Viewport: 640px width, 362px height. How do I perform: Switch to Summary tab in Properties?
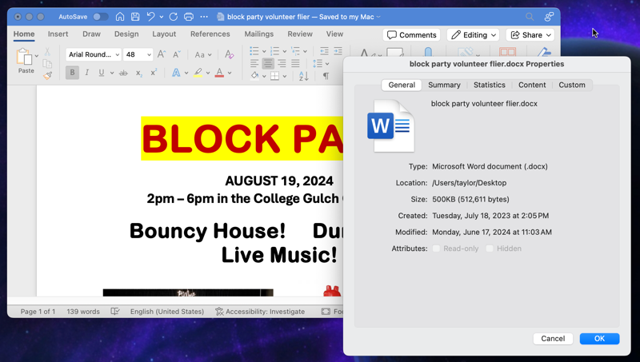[444, 85]
